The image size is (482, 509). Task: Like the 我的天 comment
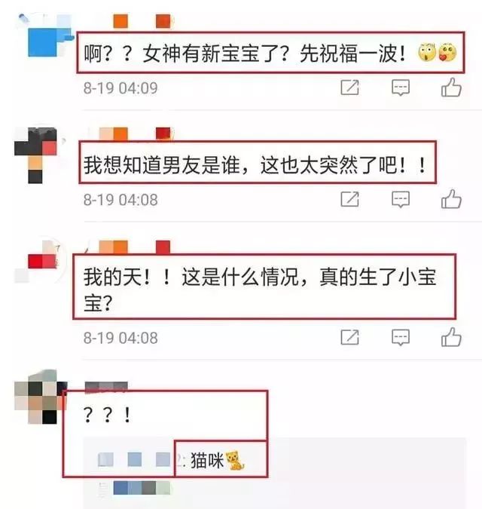pyautogui.click(x=451, y=337)
